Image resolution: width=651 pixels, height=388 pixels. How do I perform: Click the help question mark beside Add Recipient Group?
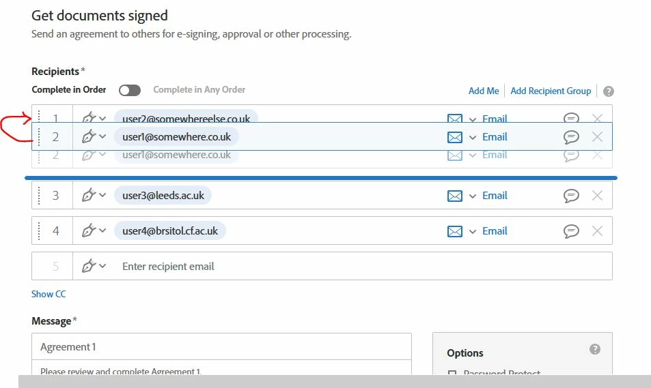608,91
